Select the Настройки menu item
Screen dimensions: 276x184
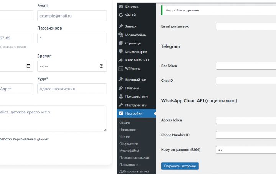(134, 113)
